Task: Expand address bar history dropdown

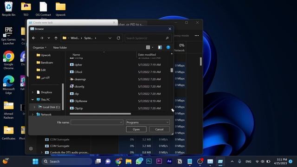Action: coord(110,38)
